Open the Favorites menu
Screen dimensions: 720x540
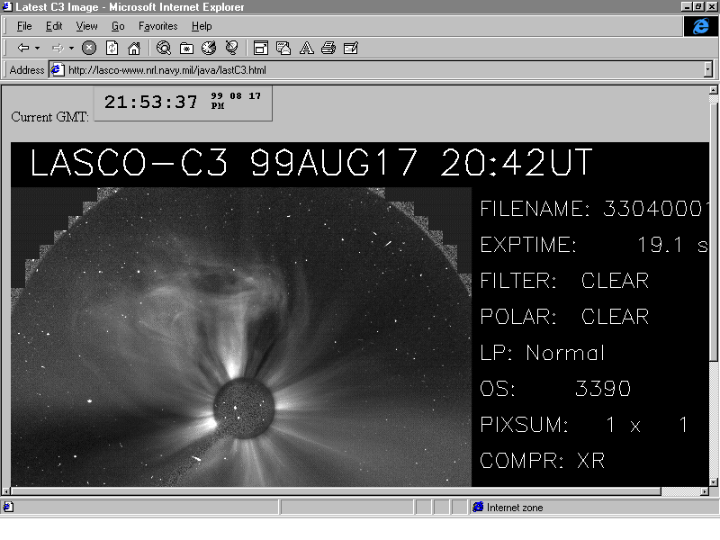(158, 26)
